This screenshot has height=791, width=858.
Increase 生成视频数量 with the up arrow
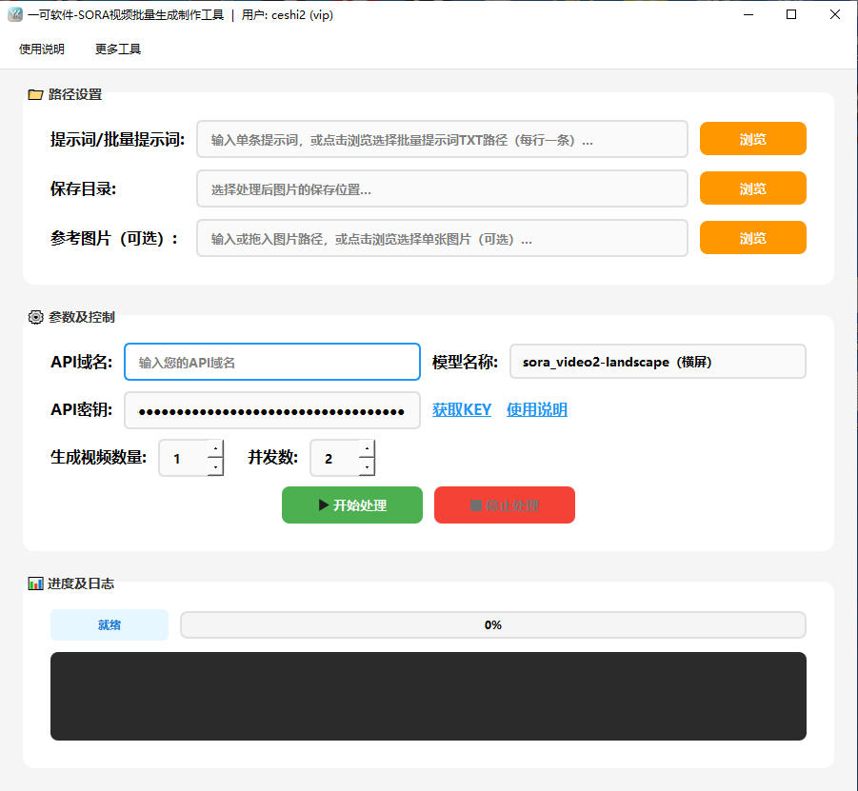[215, 448]
